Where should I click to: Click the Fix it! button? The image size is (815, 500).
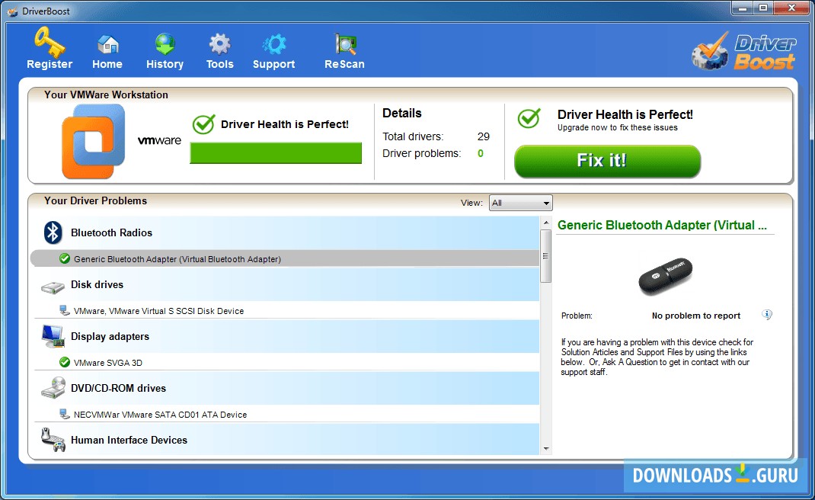coord(608,161)
